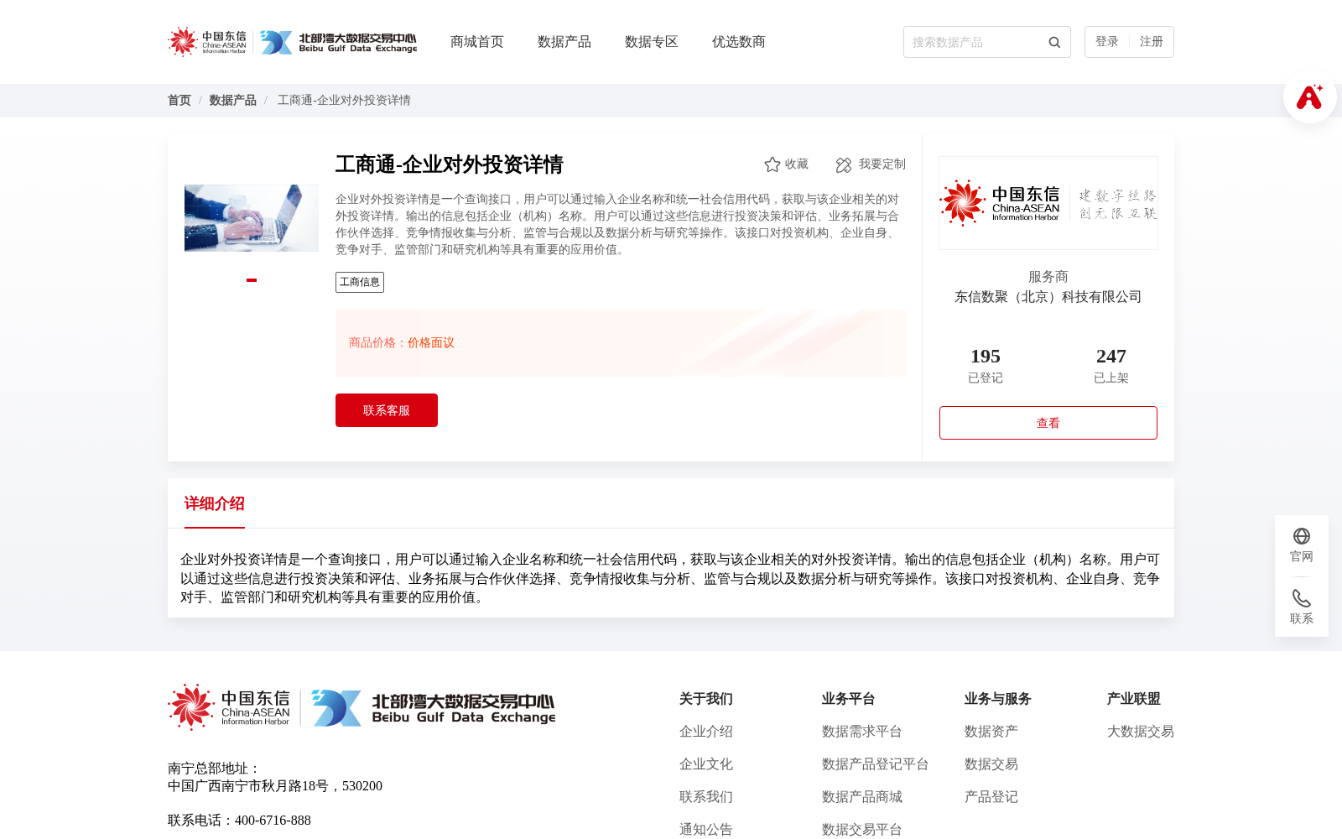
Task: Open footer link 产品登记
Action: click(991, 797)
